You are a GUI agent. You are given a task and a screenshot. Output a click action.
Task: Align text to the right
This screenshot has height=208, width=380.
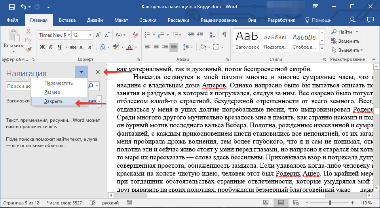[x=165, y=47]
